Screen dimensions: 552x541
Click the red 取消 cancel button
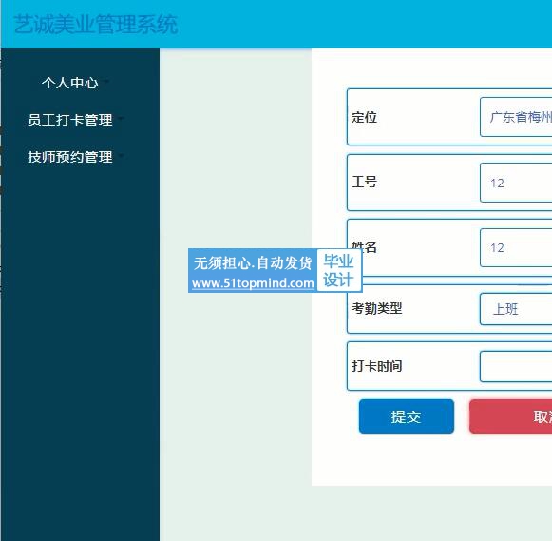(x=511, y=416)
